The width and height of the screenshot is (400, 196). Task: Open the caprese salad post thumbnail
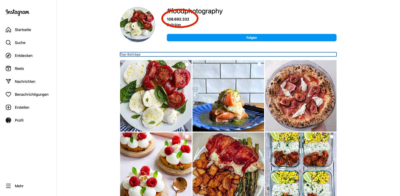(156, 96)
